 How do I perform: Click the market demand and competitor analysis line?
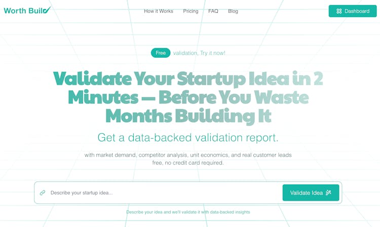(188, 155)
